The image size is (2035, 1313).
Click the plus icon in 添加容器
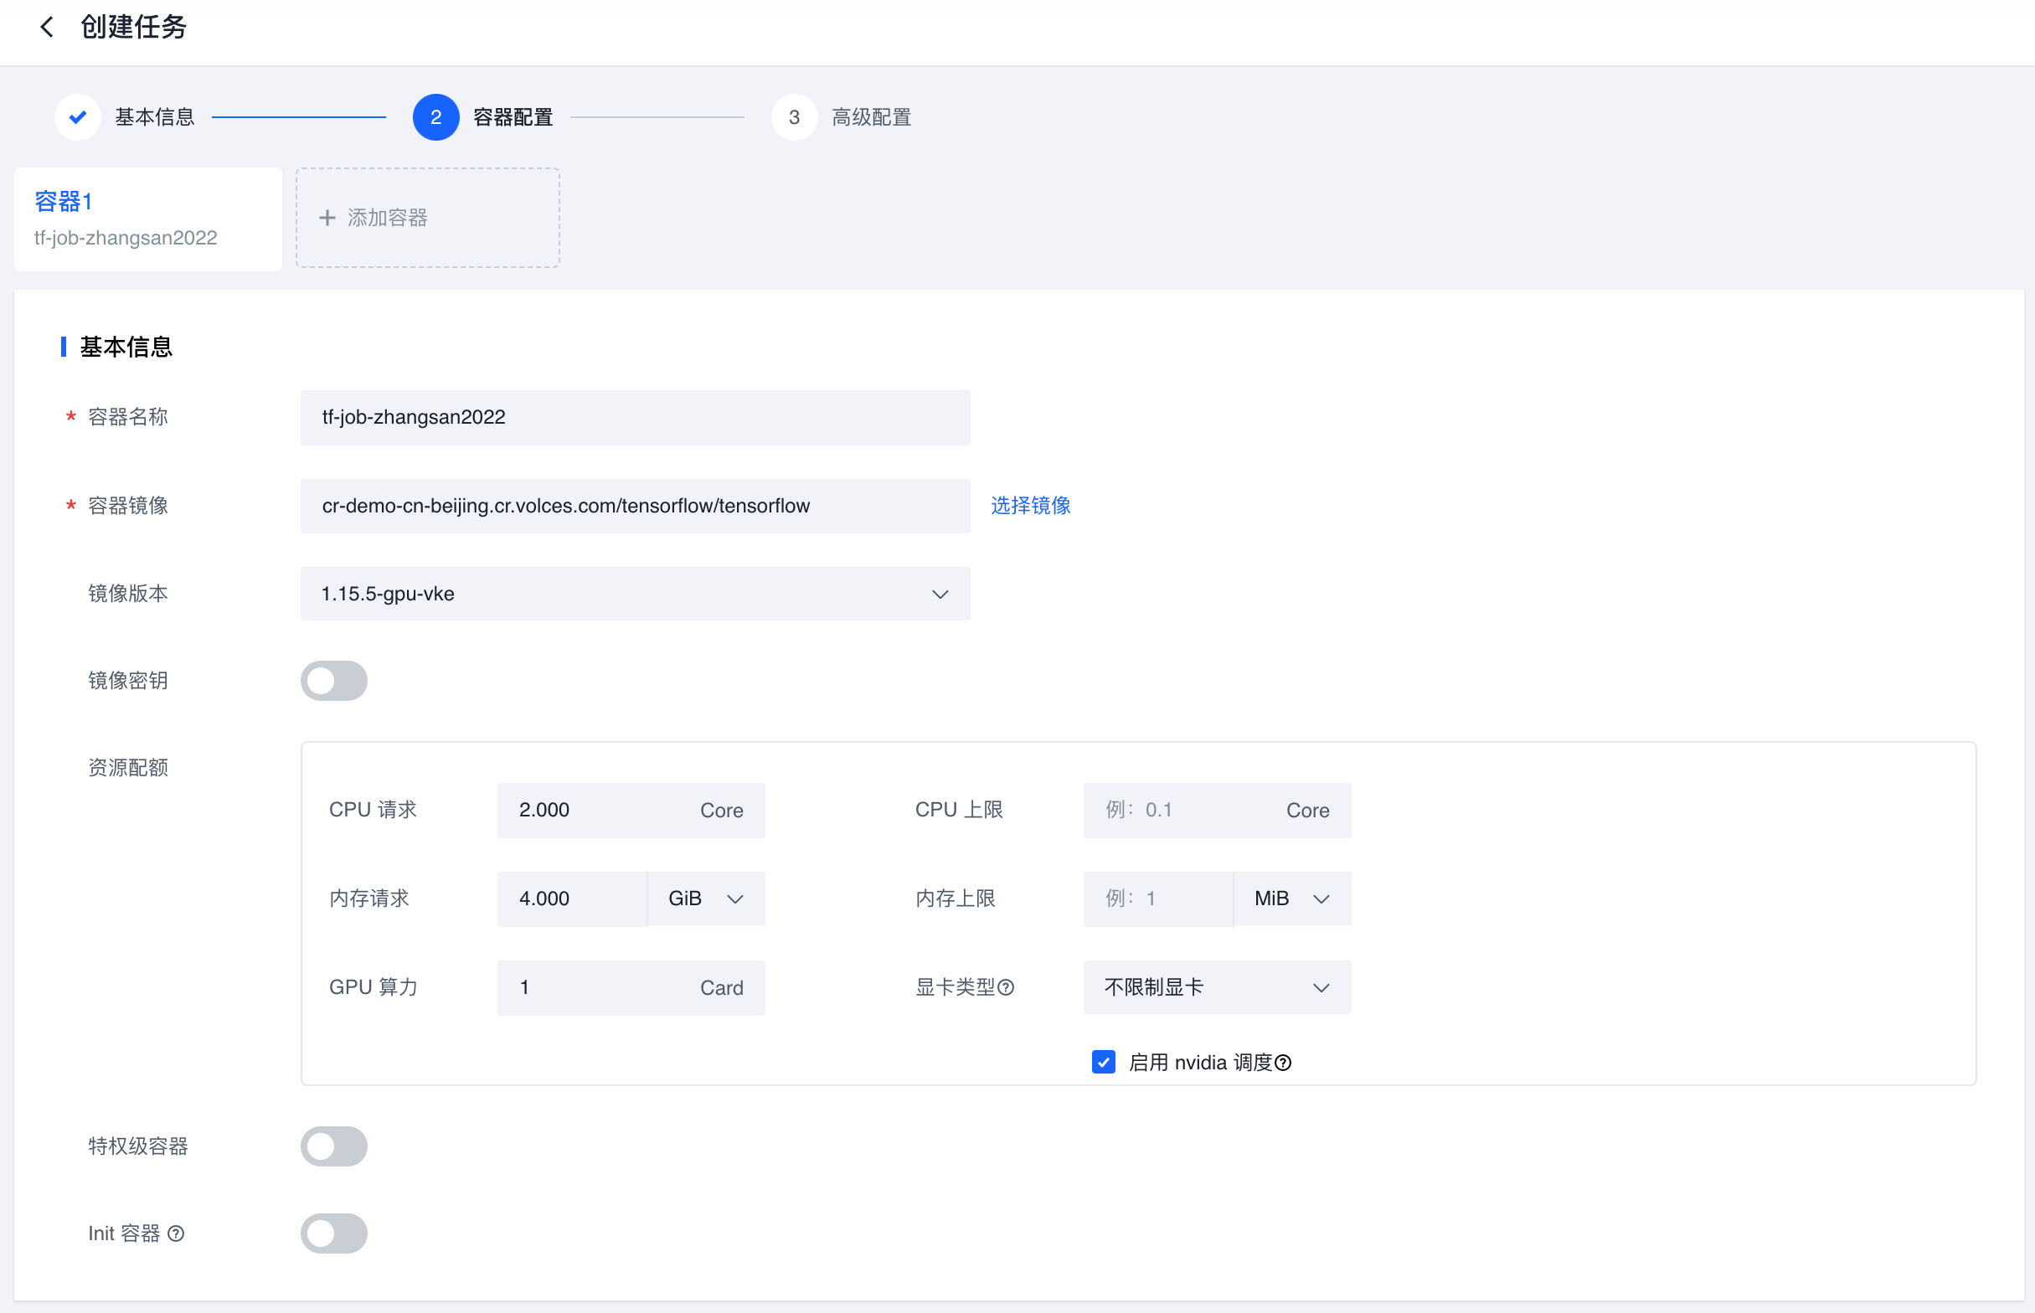pyautogui.click(x=327, y=219)
